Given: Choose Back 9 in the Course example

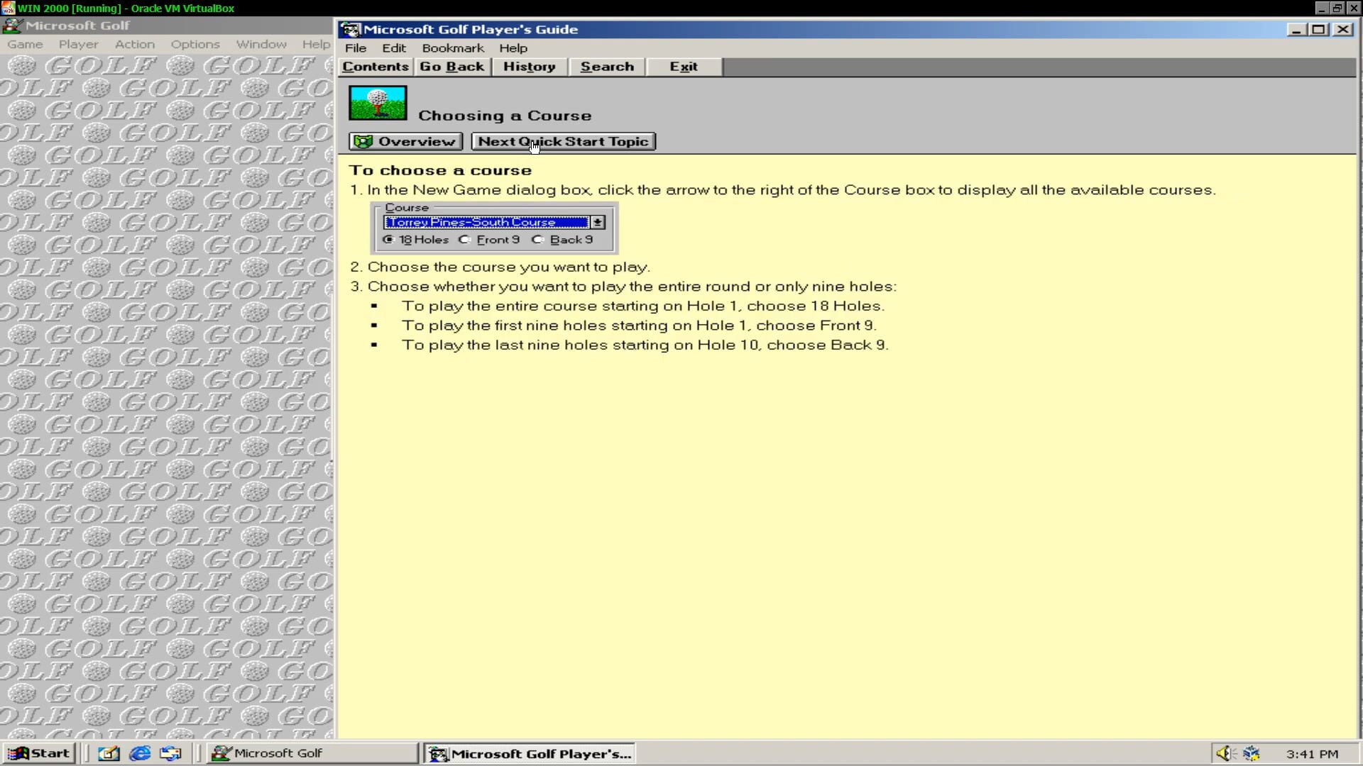Looking at the screenshot, I should 537,240.
